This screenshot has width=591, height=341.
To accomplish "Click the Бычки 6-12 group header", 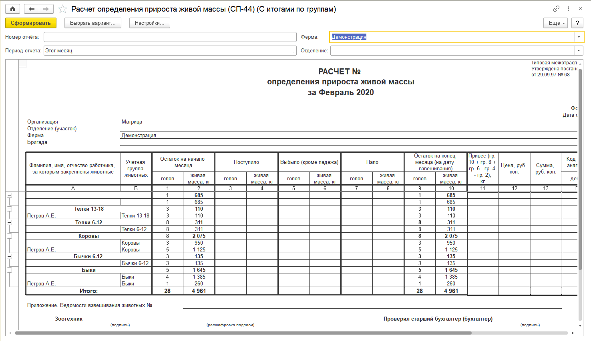I will point(88,256).
